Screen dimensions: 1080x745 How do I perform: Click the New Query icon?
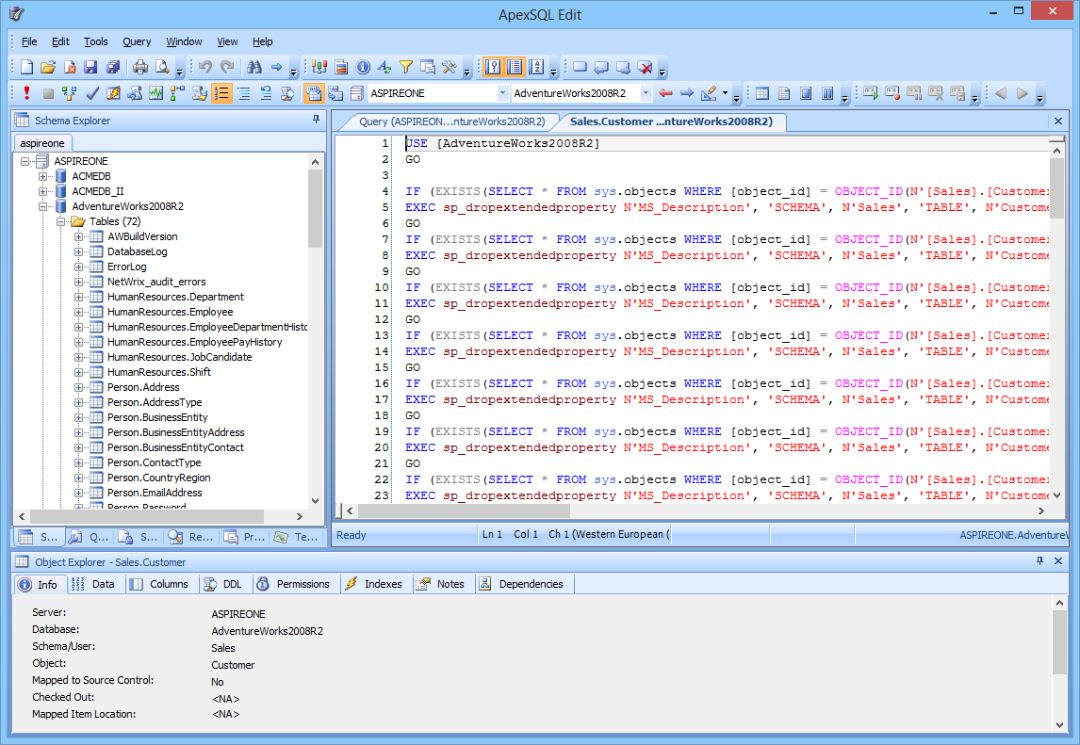25,67
